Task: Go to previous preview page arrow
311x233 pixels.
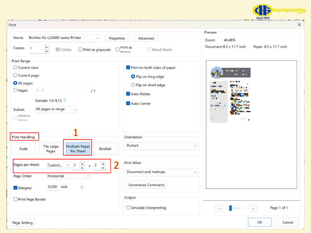Action: (x=219, y=209)
